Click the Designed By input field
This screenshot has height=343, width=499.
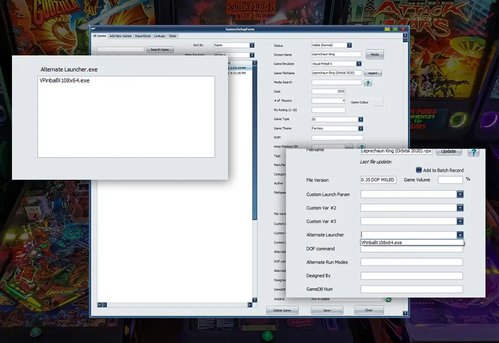pyautogui.click(x=412, y=276)
